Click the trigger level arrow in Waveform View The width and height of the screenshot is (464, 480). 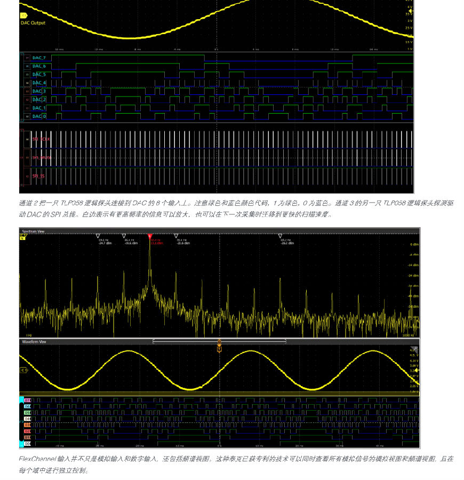click(x=416, y=371)
